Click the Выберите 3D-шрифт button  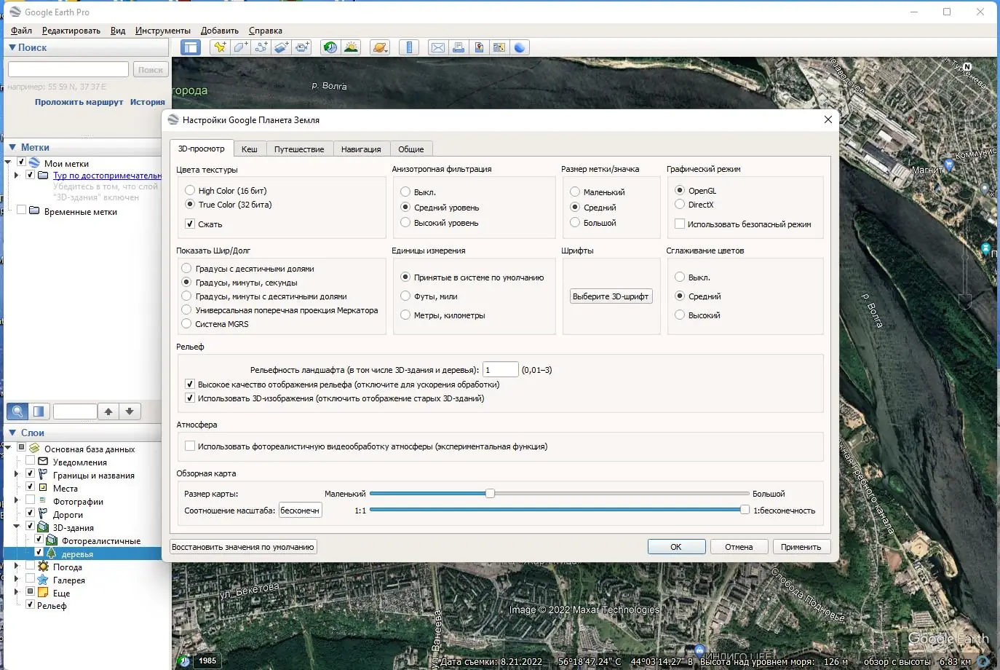click(x=611, y=296)
